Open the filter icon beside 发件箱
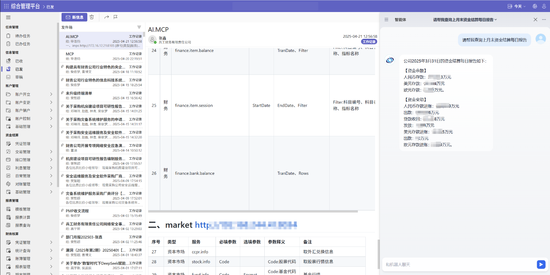The image size is (550, 275). (139, 27)
